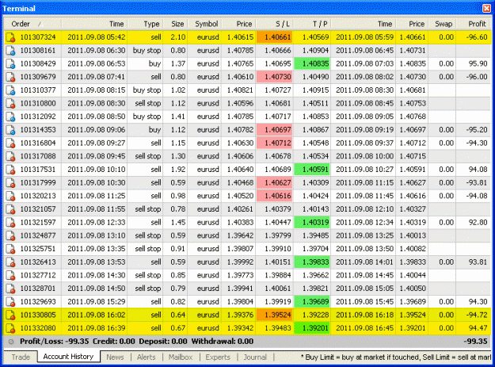495x367 pixels.
Task: Click the order icon for 101327712
Action: (x=10, y=275)
